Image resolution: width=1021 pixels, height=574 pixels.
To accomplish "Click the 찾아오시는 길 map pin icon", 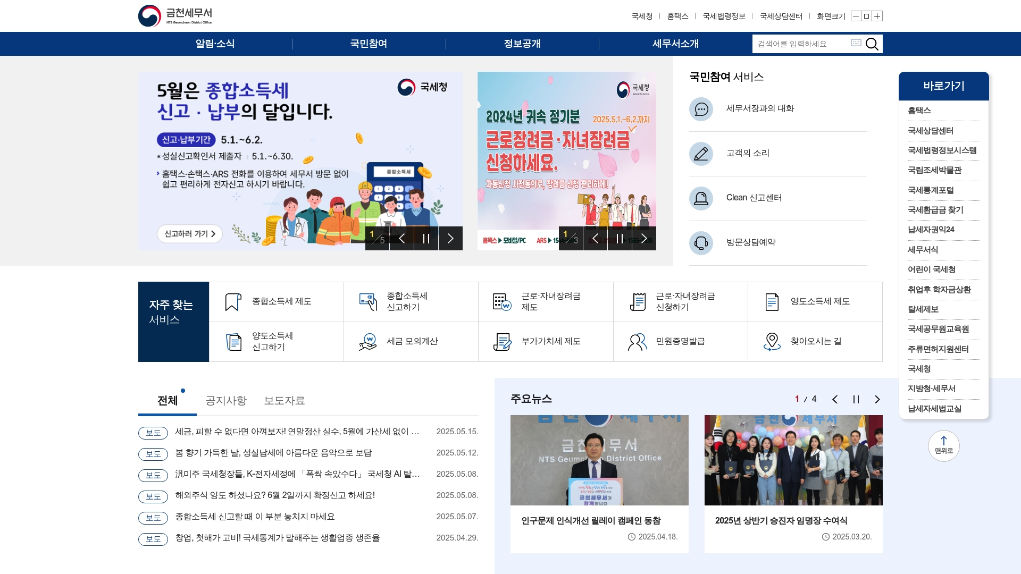I will tap(772, 342).
